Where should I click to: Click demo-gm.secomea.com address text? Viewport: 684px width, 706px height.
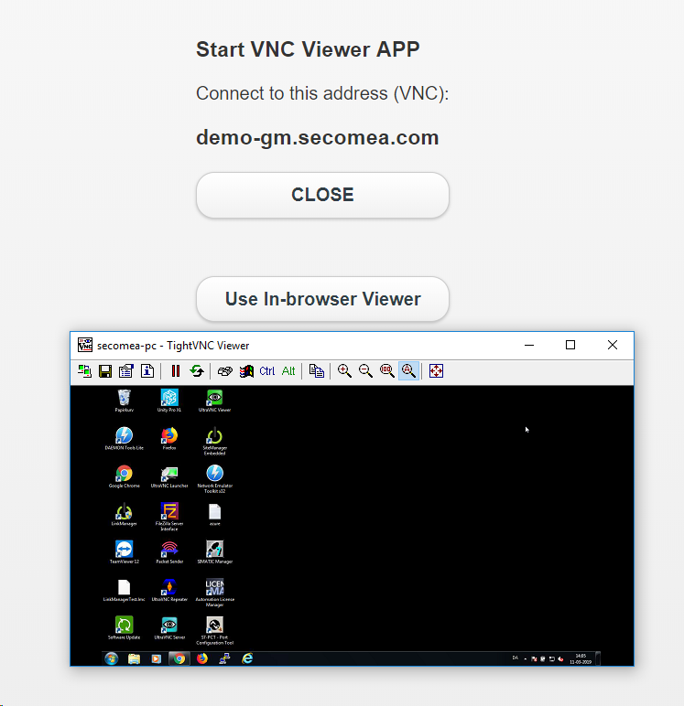coord(318,138)
